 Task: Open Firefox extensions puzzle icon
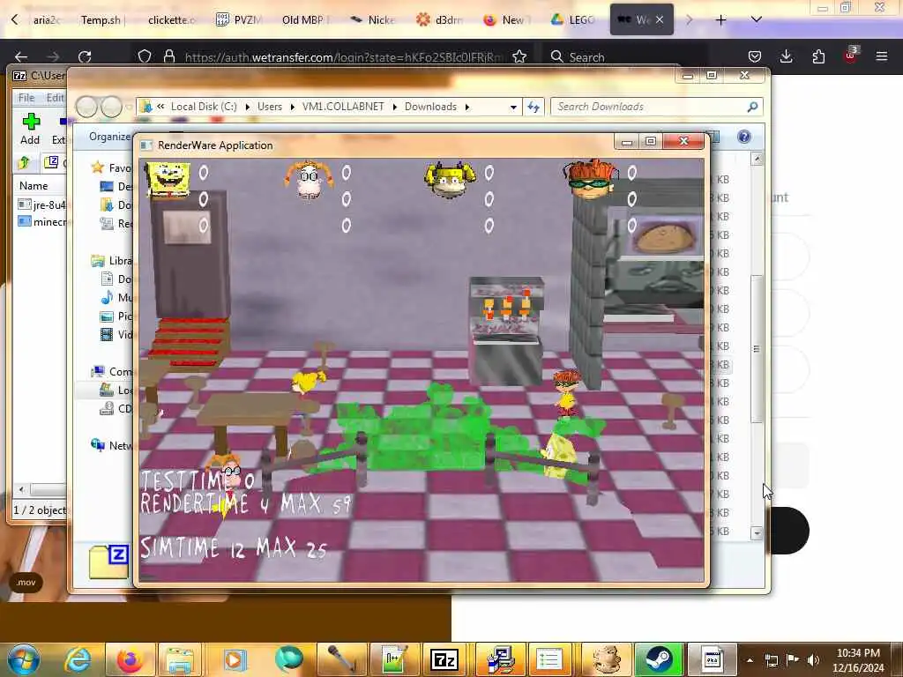(818, 56)
